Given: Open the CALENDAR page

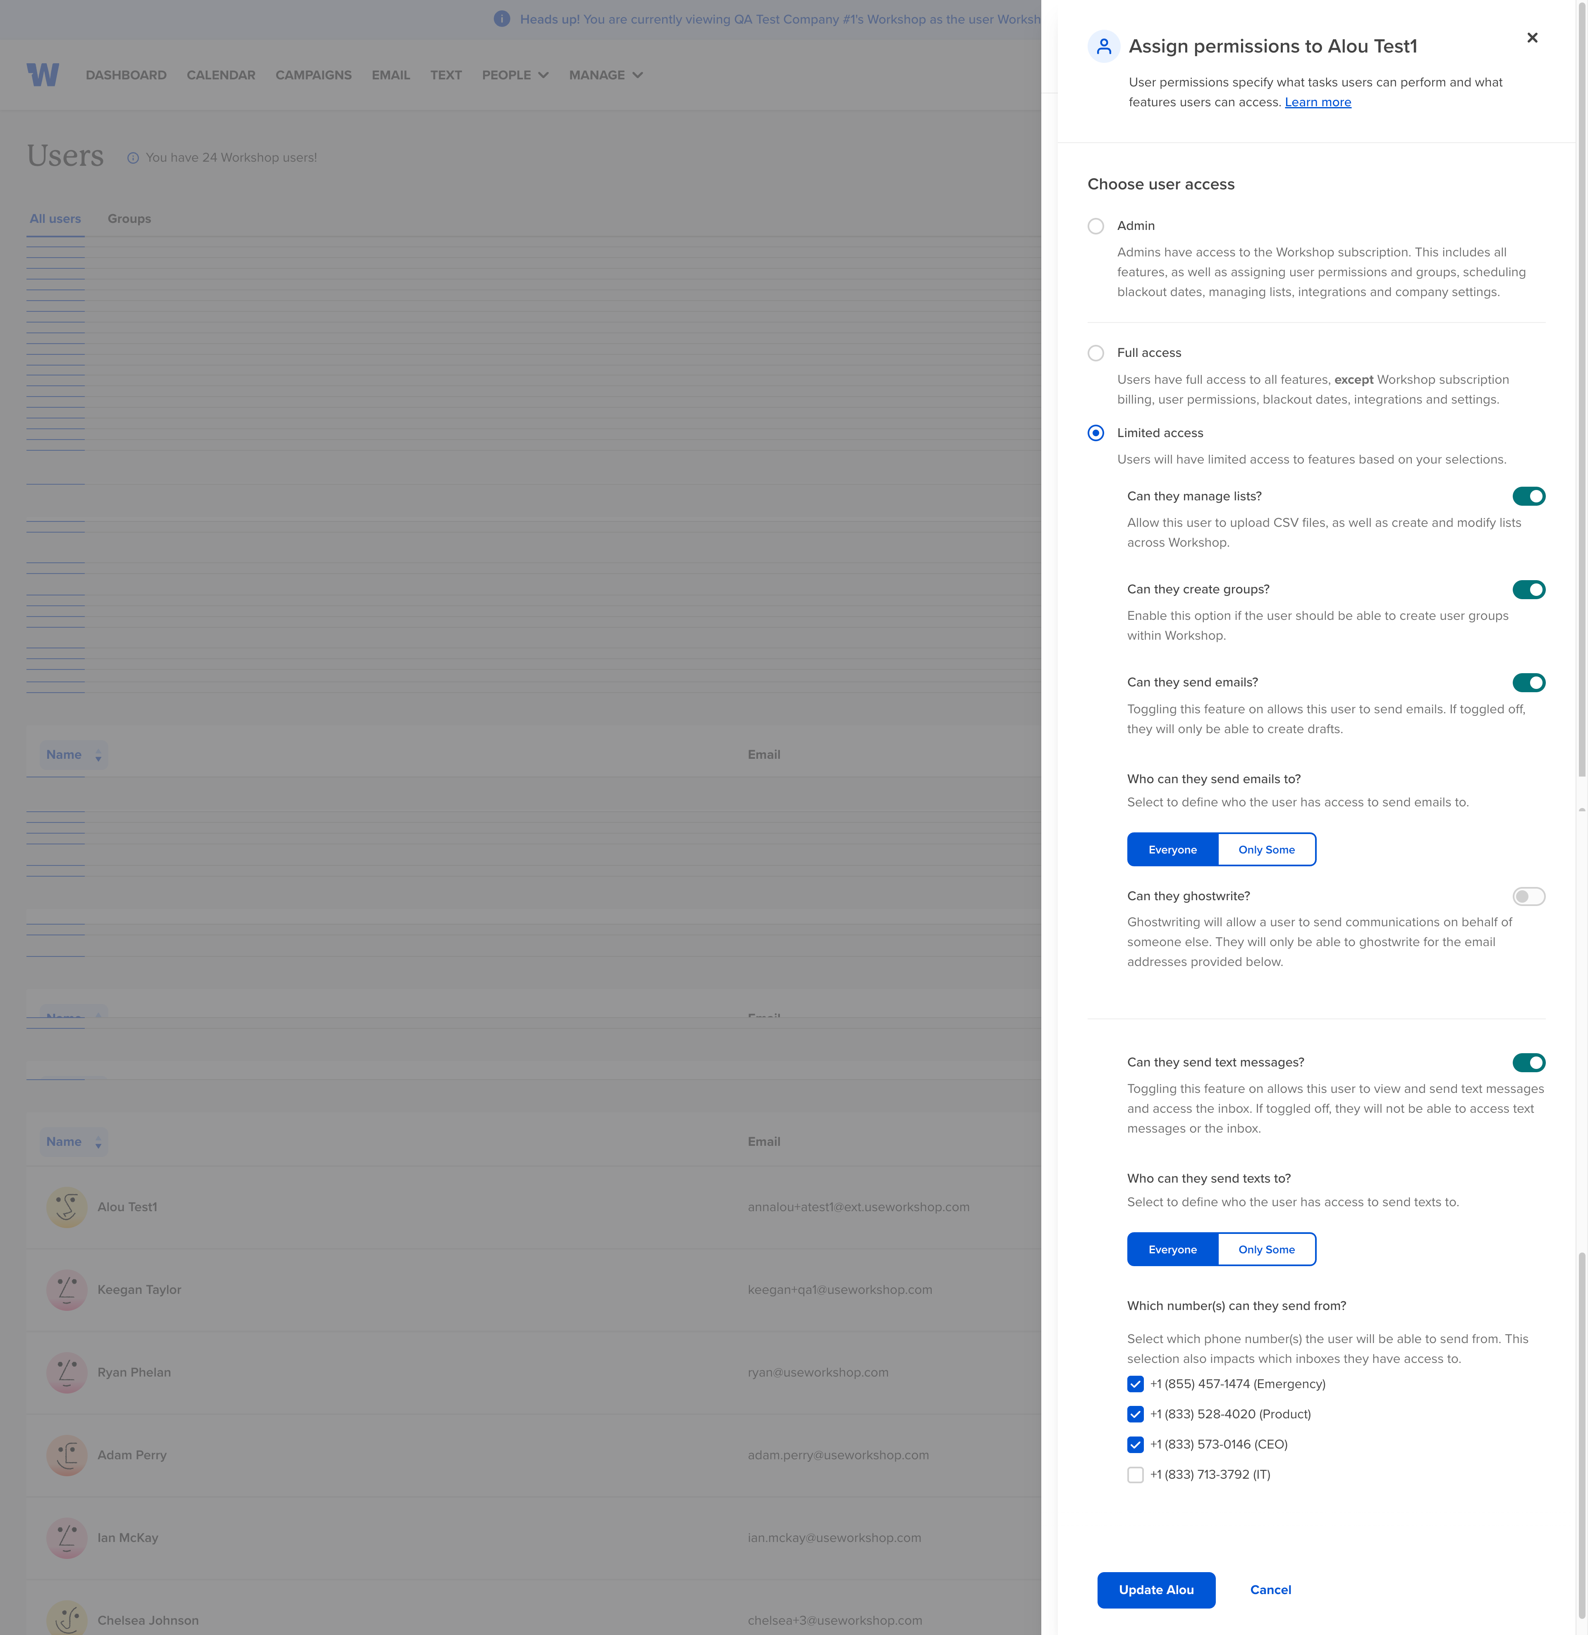Looking at the screenshot, I should click(x=221, y=75).
